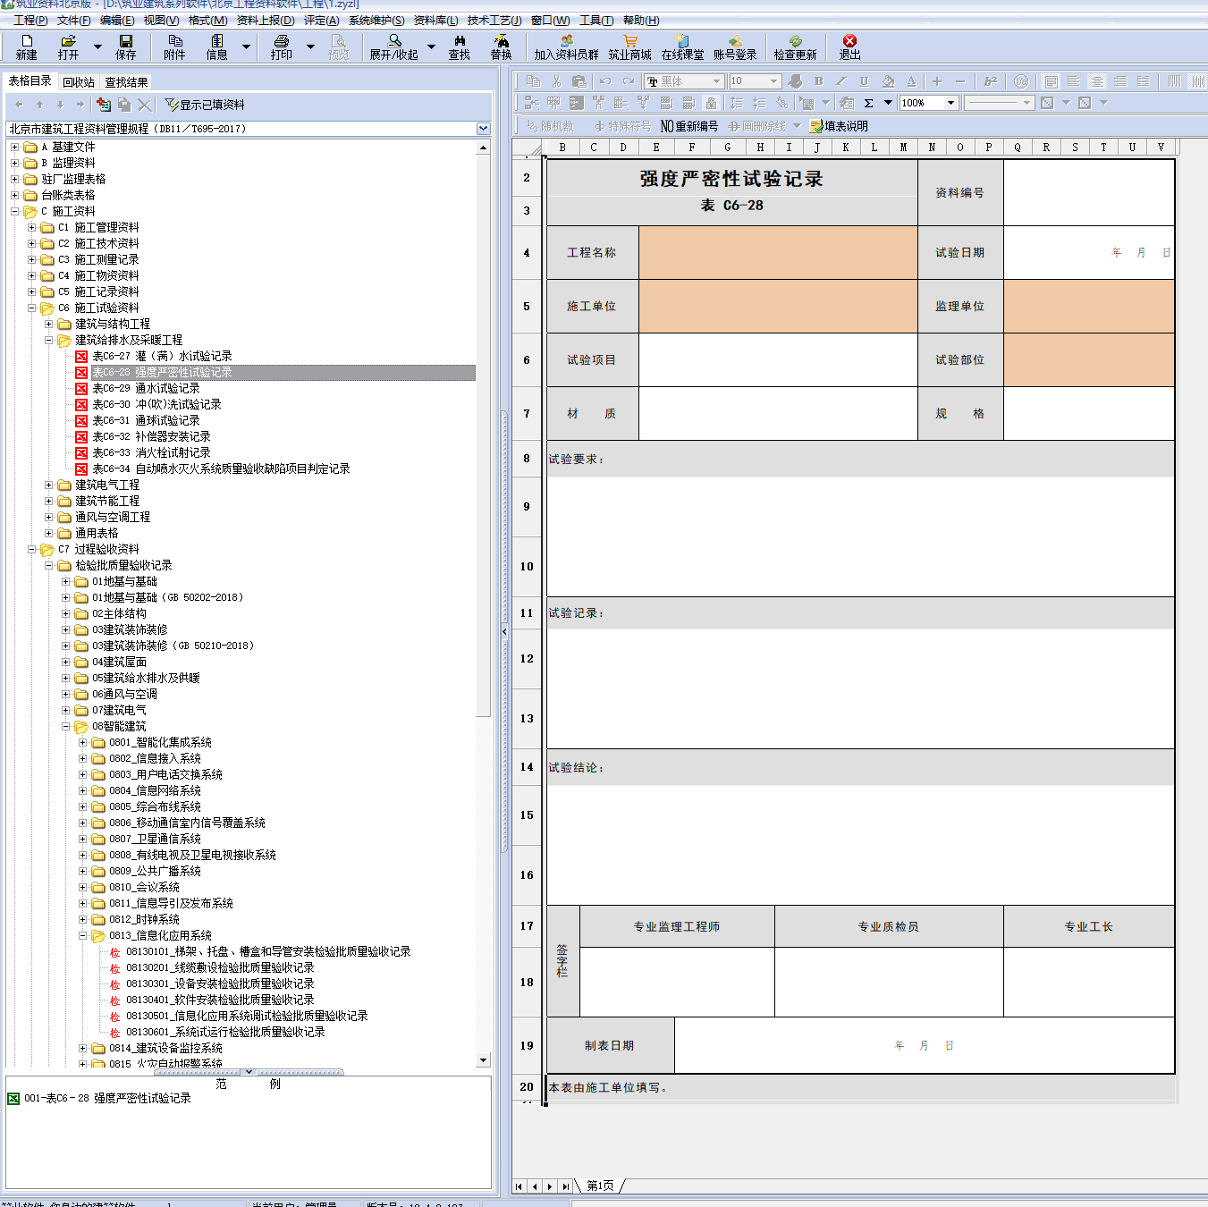Open the 编辑(E) menu
The image size is (1208, 1207).
click(x=117, y=21)
